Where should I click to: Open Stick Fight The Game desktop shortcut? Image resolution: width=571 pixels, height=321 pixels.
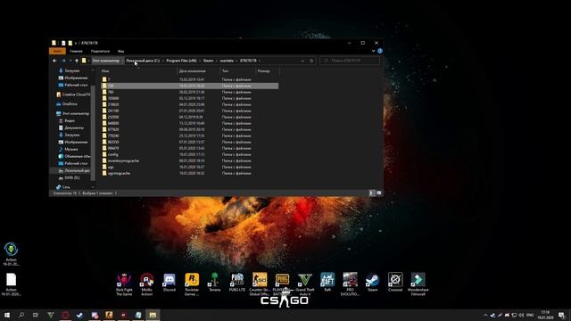click(124, 284)
